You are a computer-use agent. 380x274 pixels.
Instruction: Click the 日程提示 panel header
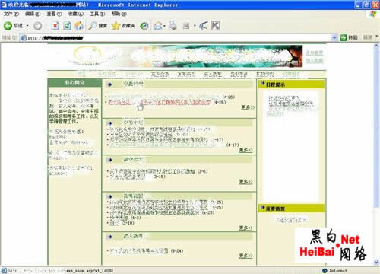click(291, 84)
